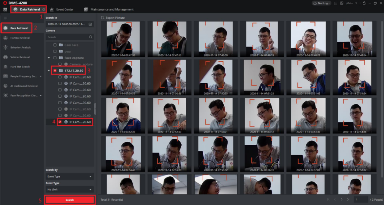Viewport: 384px width, 205px height.
Task: Tick the pwa folder checkbox
Action: (55, 51)
